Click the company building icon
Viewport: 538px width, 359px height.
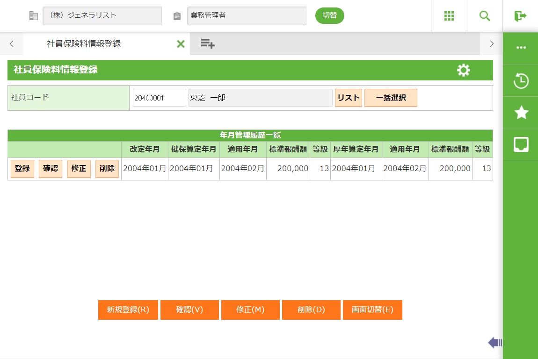pos(33,16)
